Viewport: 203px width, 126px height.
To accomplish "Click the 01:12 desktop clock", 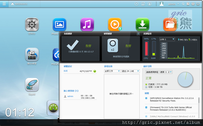I will click(20, 112).
